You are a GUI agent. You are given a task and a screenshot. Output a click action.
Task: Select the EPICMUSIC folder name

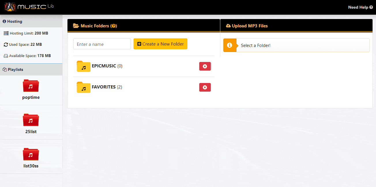(x=104, y=66)
